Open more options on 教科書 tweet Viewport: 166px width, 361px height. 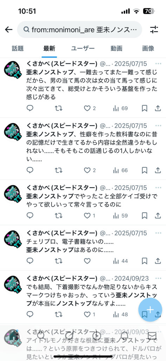(x=158, y=126)
